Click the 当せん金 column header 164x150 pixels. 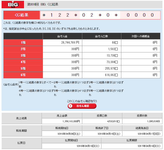[62, 36]
